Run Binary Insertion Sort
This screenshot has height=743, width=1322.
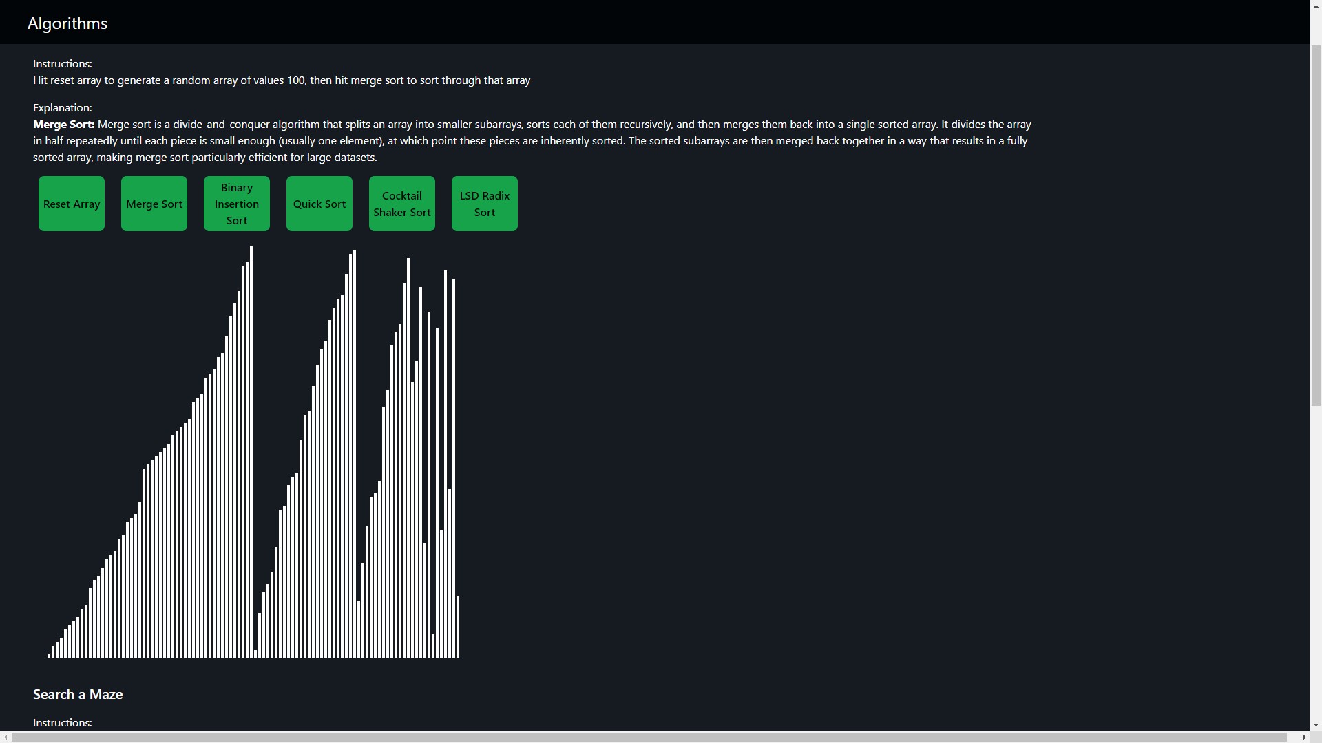237,204
